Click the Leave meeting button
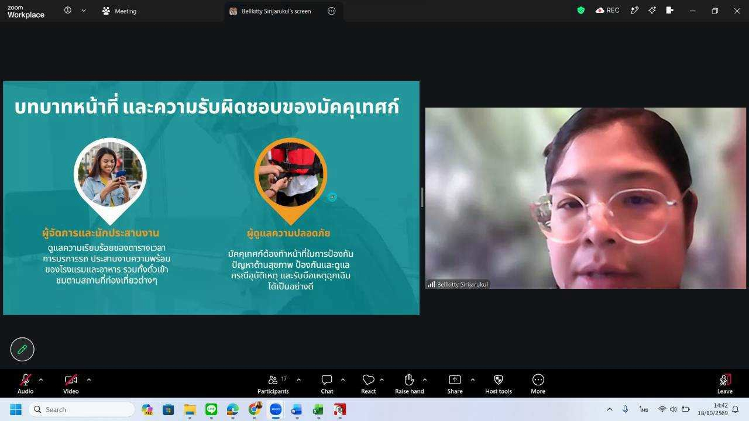The width and height of the screenshot is (749, 421). point(724,384)
